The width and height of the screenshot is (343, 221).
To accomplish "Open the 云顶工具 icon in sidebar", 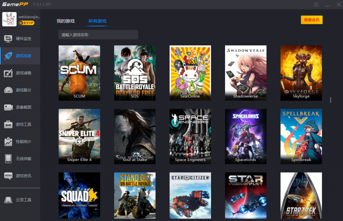I will [8, 200].
